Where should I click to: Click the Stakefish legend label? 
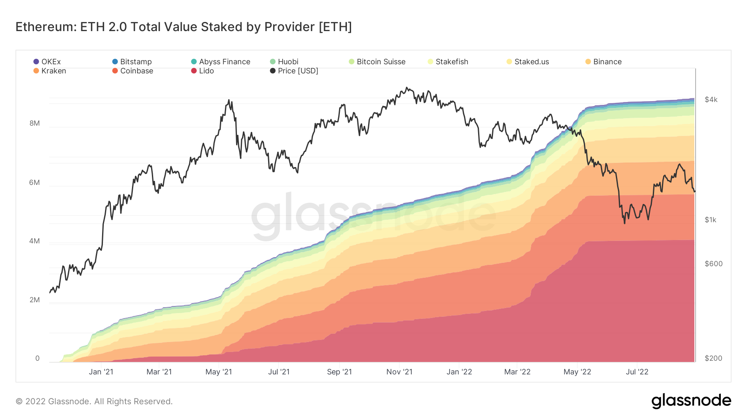point(452,62)
